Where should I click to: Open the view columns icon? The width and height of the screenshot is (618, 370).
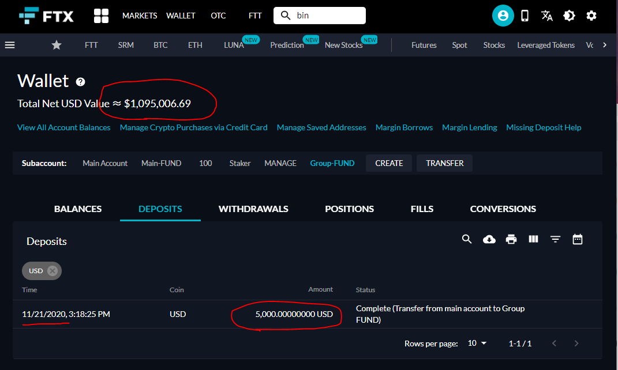coord(533,239)
